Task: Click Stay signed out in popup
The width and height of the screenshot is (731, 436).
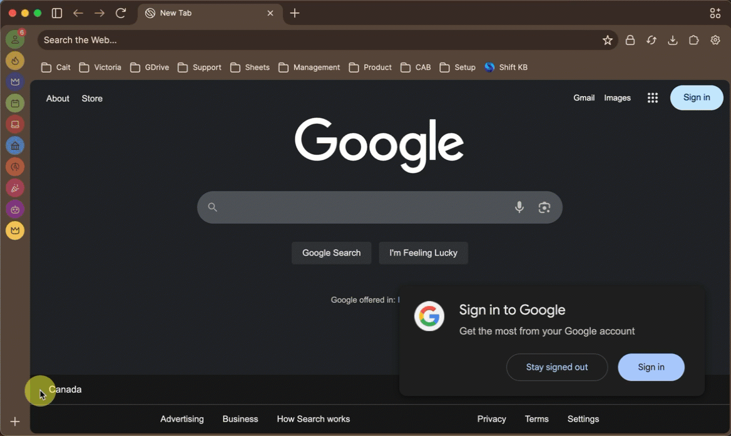Action: coord(556,367)
